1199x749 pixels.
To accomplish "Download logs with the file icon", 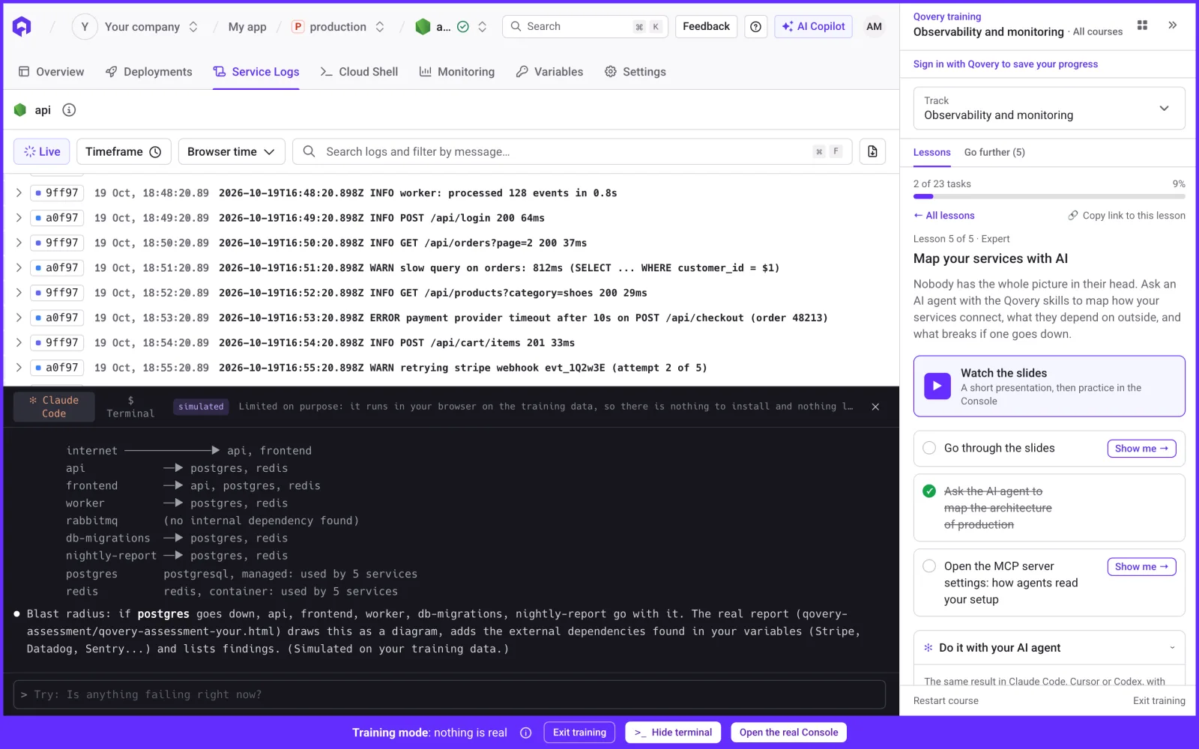I will (872, 151).
